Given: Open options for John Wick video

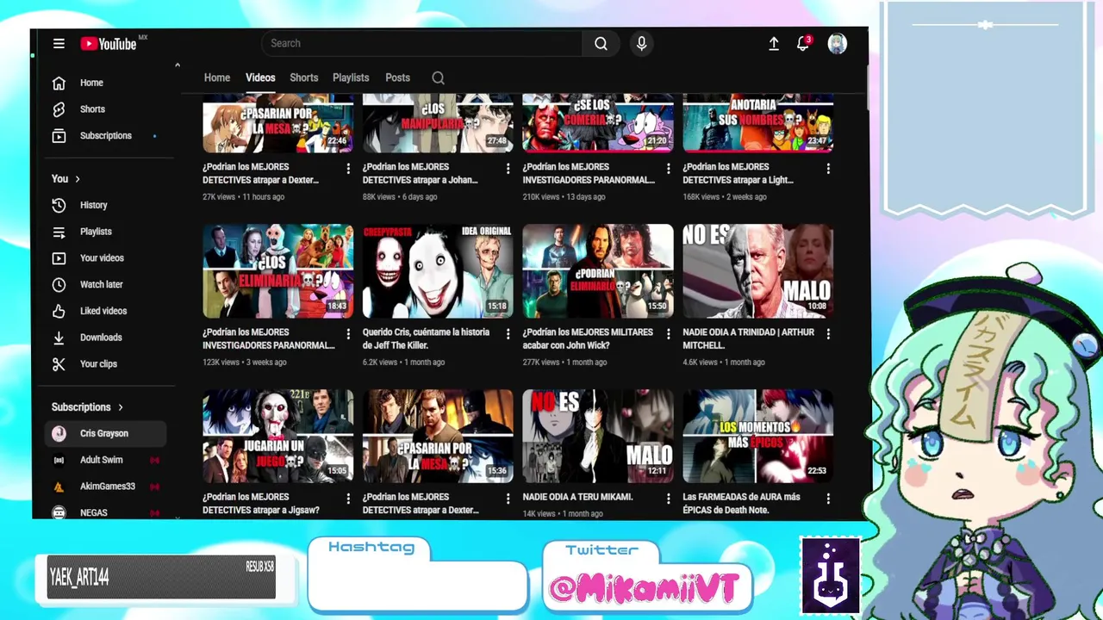Looking at the screenshot, I should click(x=668, y=334).
